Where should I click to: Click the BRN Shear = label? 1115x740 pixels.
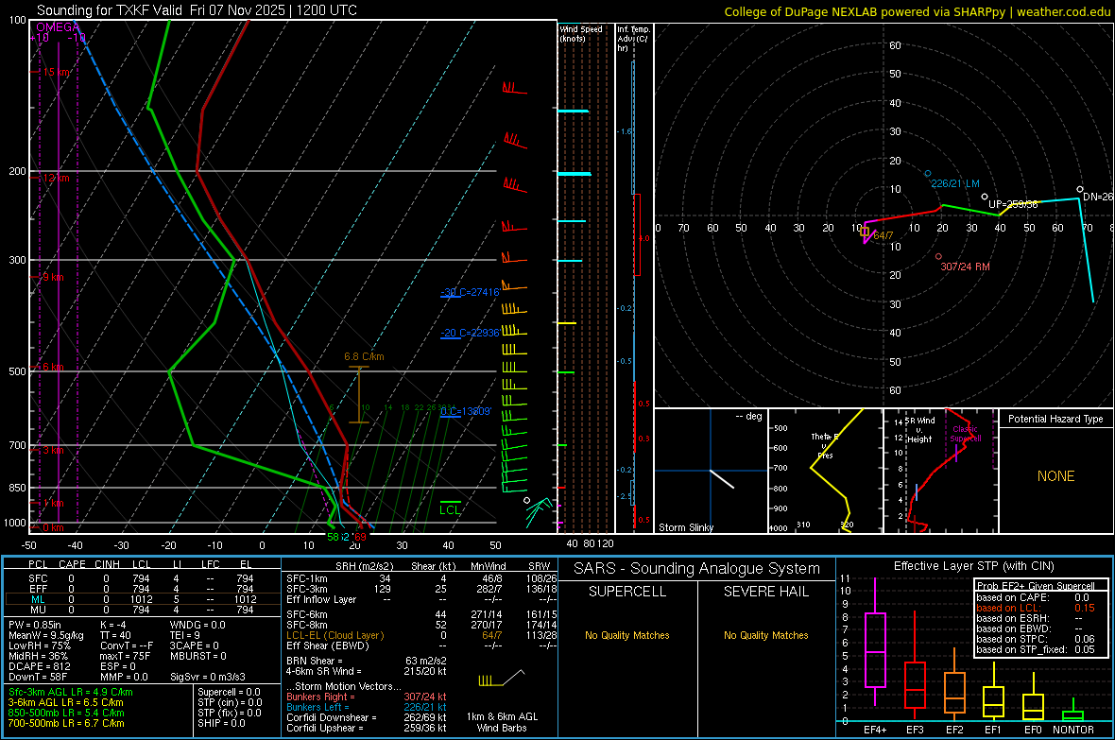(315, 661)
